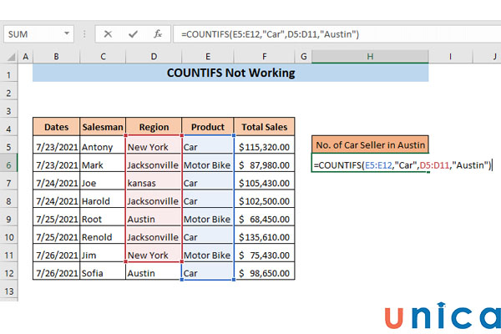The image size is (501, 334).
Task: Select the row 6 header
Action: click(x=10, y=164)
